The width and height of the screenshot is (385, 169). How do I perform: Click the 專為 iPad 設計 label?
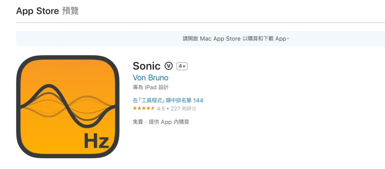pyautogui.click(x=150, y=87)
